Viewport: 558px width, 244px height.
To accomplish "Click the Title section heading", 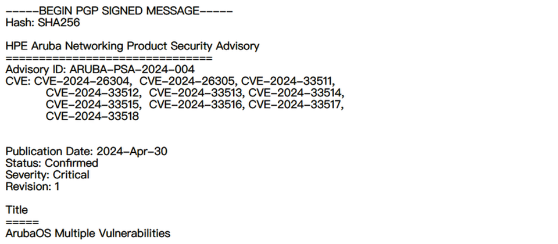I will [17, 210].
